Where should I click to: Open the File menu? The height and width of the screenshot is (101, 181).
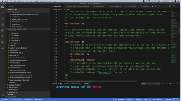point(11,1)
